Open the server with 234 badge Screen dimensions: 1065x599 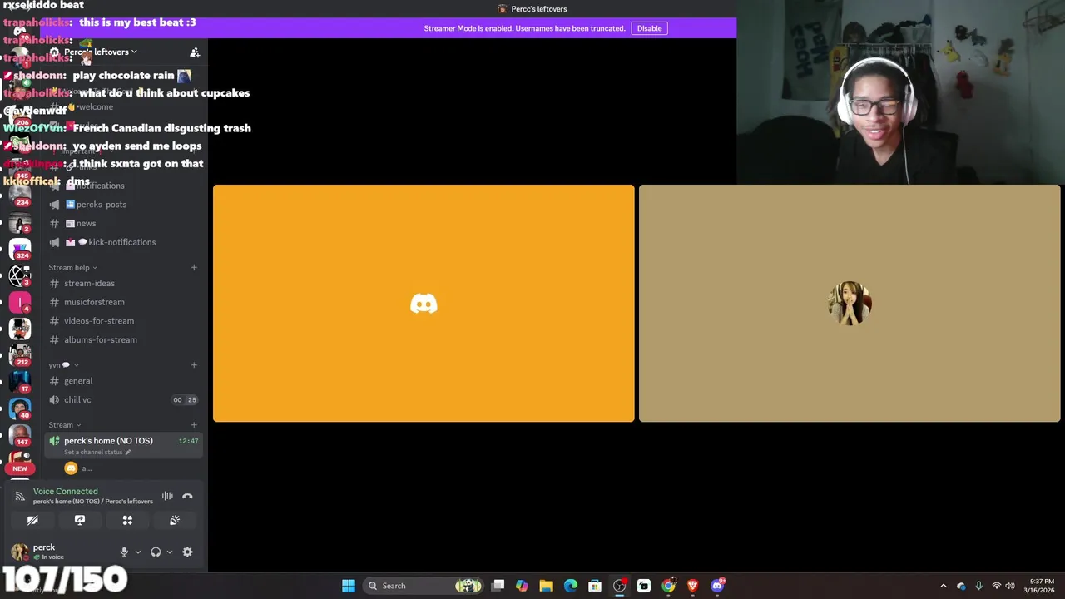[20, 196]
